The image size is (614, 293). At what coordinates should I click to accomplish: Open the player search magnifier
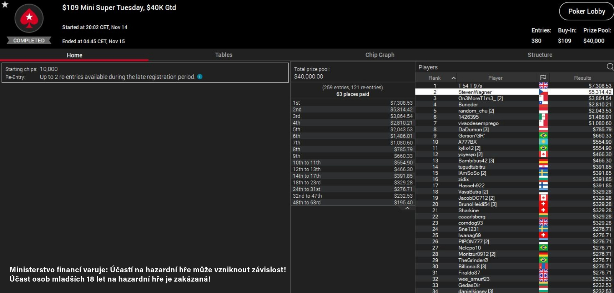pos(610,67)
